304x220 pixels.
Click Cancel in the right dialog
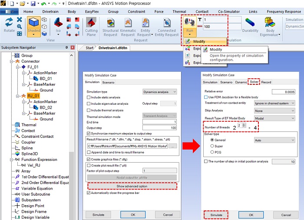[286, 215]
